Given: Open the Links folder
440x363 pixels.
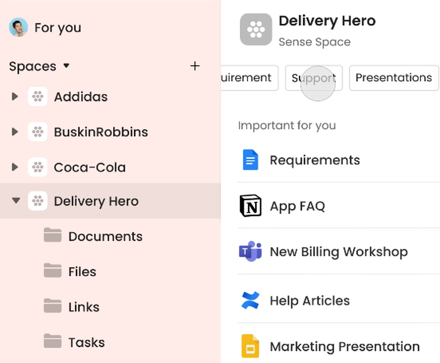Looking at the screenshot, I should 84,307.
